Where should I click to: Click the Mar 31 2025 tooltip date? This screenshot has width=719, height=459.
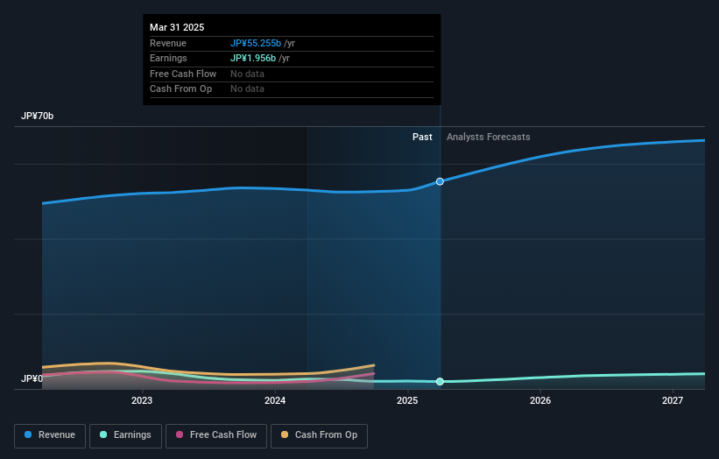177,27
